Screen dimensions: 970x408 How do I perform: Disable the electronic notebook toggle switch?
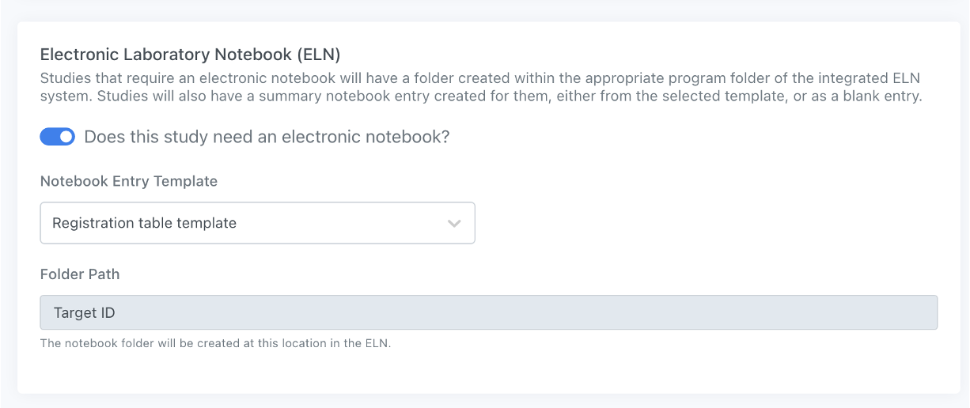pyautogui.click(x=57, y=137)
